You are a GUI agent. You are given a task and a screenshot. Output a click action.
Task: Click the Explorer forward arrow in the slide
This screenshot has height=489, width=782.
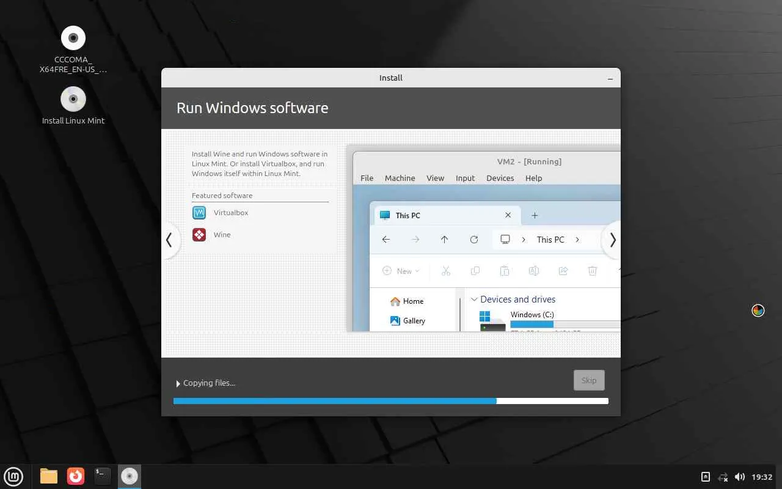click(415, 240)
